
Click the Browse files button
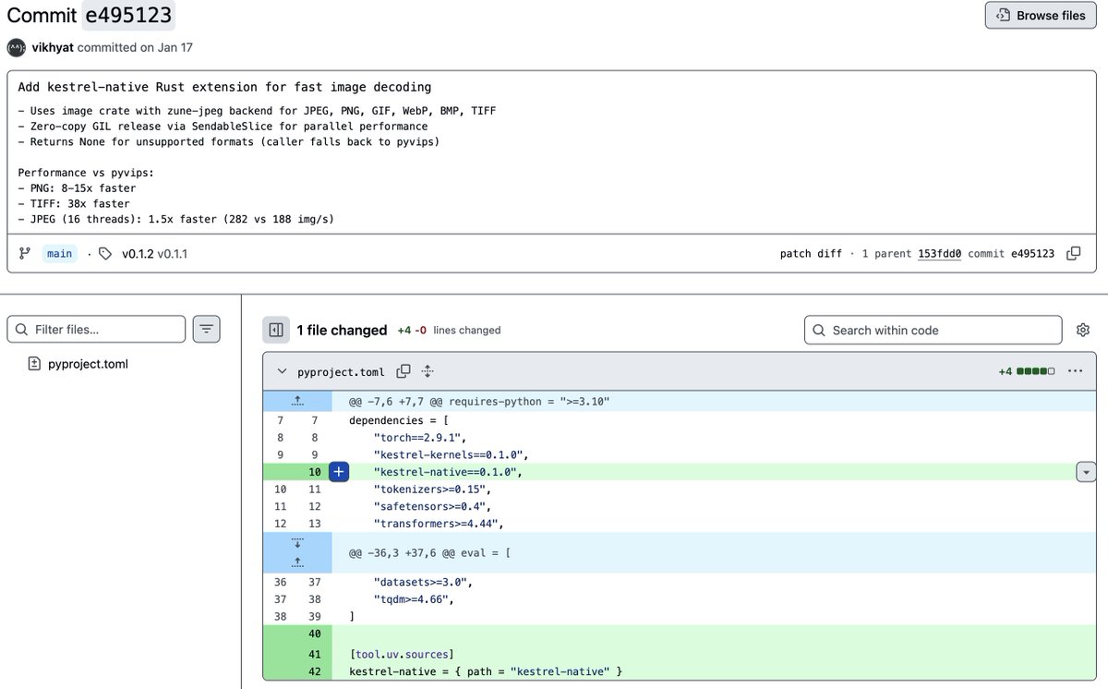[1041, 16]
